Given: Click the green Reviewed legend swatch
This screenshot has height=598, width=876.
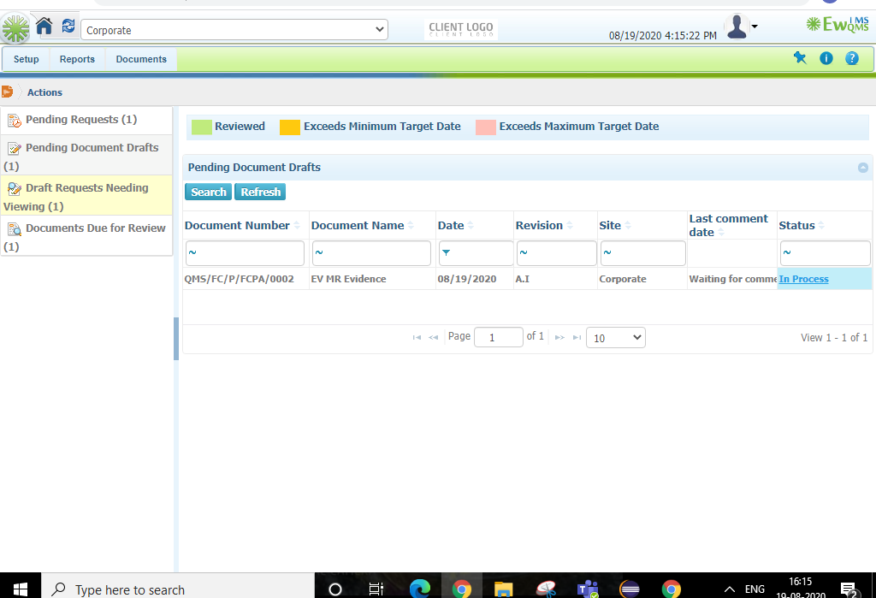Looking at the screenshot, I should (x=202, y=127).
